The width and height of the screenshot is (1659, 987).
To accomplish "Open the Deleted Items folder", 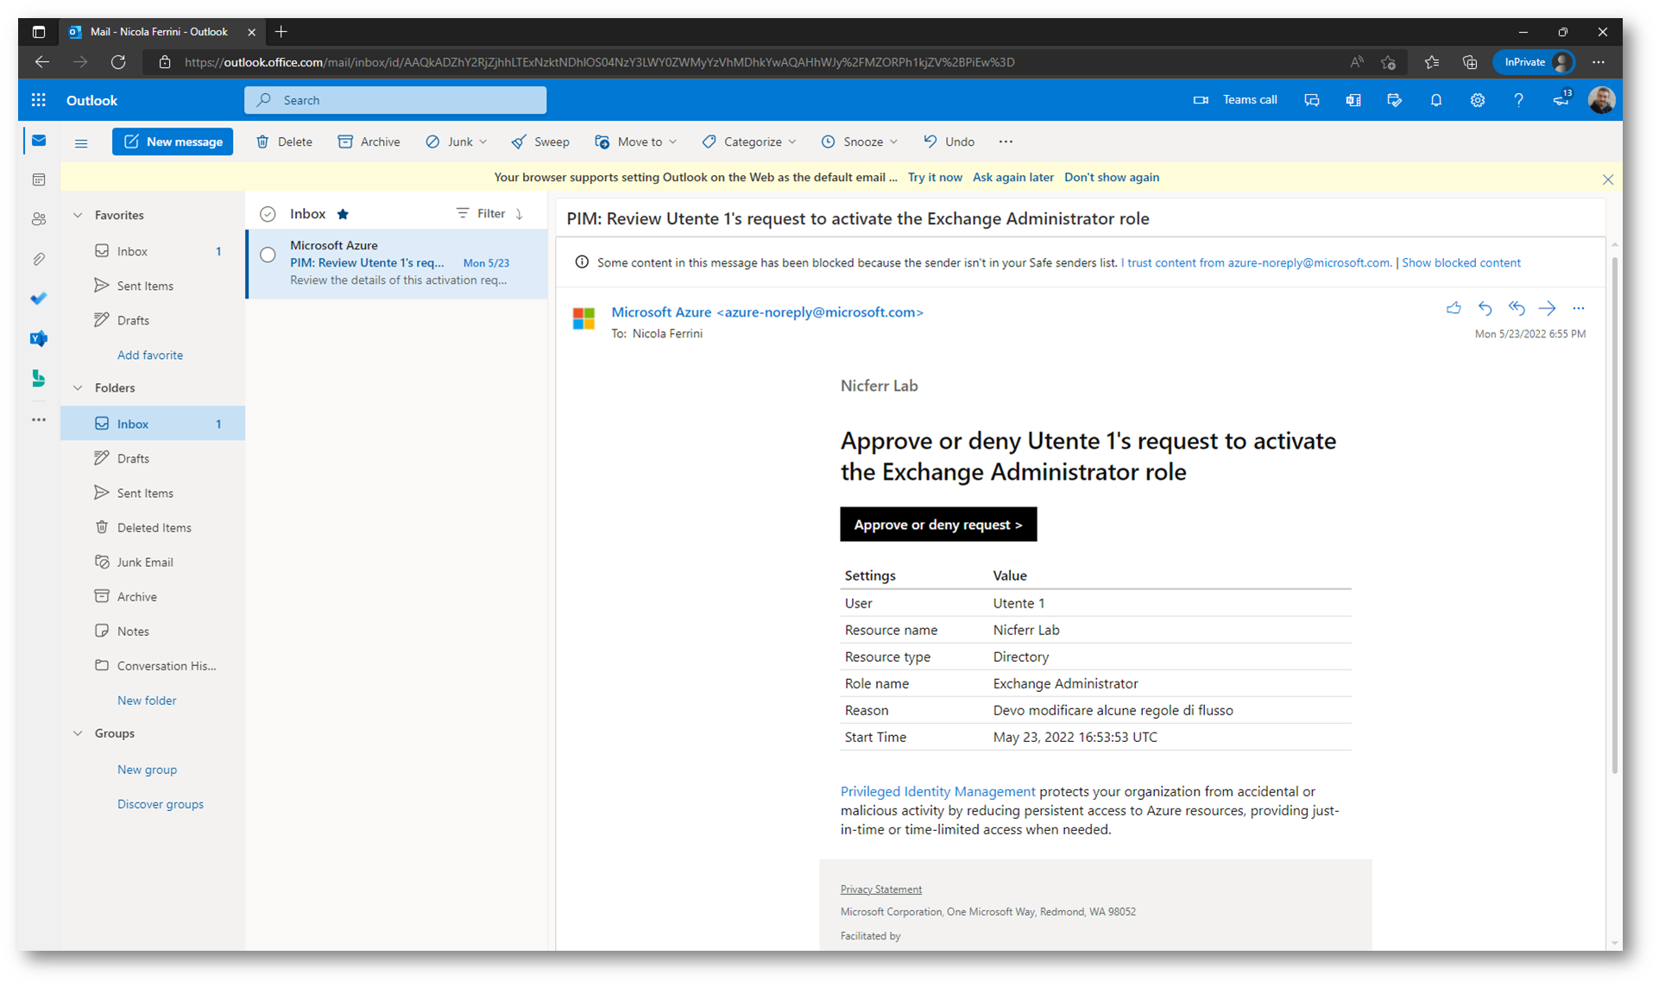I will point(153,527).
